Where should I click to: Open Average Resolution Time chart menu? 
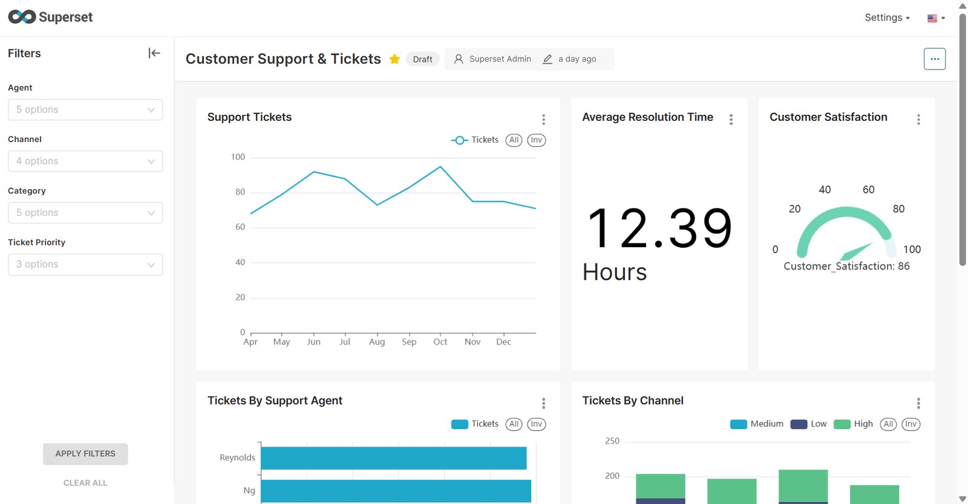tap(731, 120)
